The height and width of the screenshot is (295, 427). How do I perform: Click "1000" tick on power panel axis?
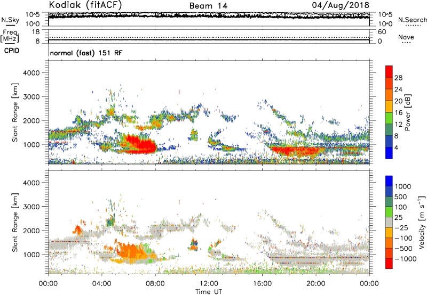point(31,144)
